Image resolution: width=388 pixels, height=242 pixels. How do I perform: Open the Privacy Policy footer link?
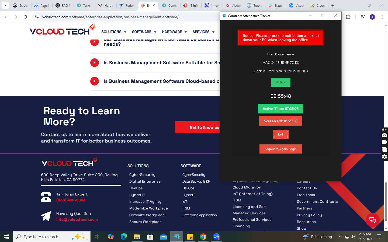[x=309, y=215]
